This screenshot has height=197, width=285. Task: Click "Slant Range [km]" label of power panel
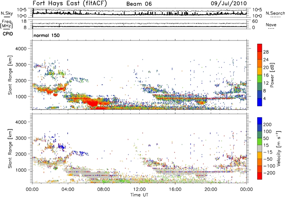[10, 75]
